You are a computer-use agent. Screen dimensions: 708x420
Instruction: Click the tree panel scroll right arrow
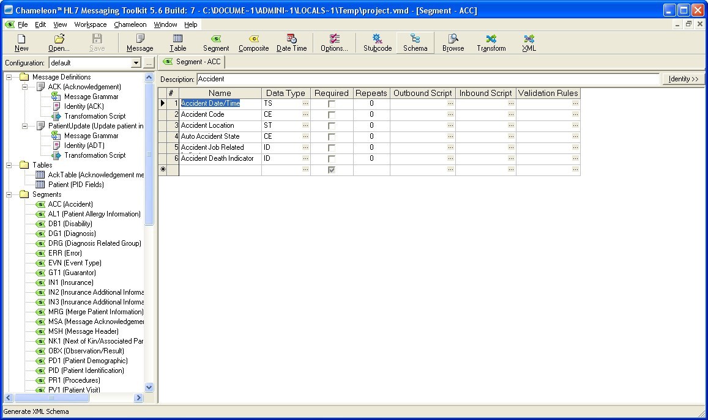[x=139, y=398]
